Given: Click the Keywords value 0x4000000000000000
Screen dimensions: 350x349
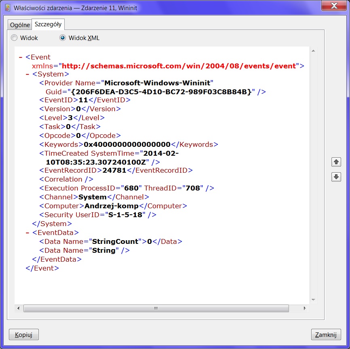Looking at the screenshot, I should (127, 144).
